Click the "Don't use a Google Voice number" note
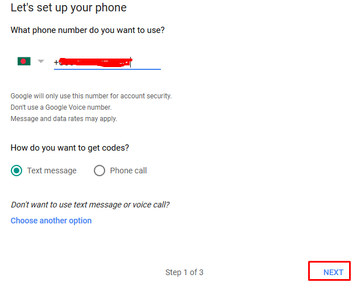The width and height of the screenshot is (361, 295). coord(61,107)
